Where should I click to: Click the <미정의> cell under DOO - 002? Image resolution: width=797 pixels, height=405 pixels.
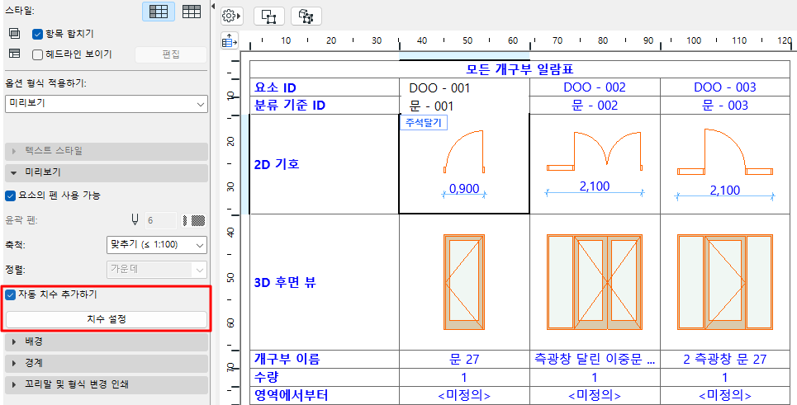[595, 396]
